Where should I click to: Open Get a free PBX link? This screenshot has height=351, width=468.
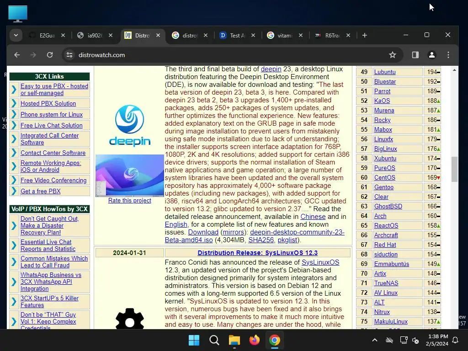click(40, 191)
